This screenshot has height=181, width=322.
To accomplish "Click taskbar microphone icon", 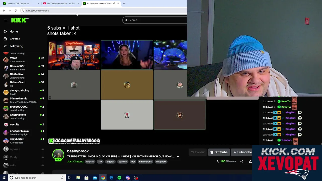I will pos(62,178).
